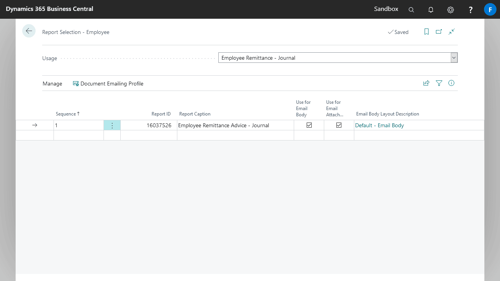Untick Use for Email Body checkbox
This screenshot has height=281, width=500.
309,125
